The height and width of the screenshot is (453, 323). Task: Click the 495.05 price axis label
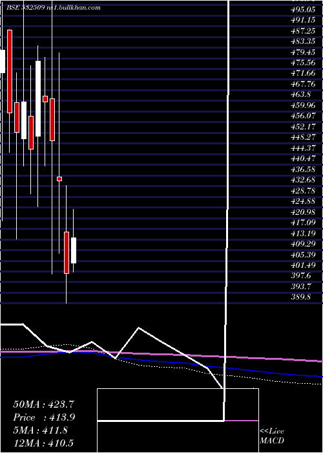(303, 10)
